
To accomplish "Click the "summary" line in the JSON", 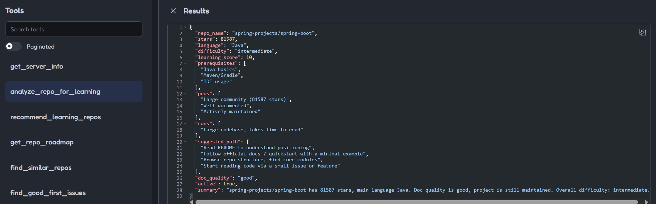I will click(x=423, y=190).
